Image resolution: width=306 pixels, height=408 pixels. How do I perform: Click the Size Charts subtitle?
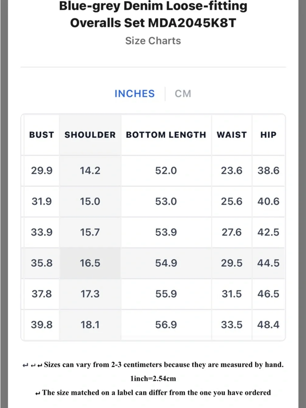pyautogui.click(x=153, y=41)
